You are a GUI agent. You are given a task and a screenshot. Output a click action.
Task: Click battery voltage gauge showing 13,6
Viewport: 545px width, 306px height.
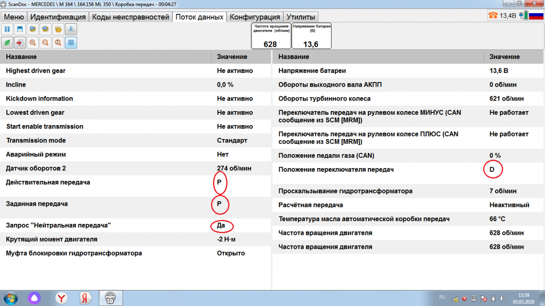point(311,36)
